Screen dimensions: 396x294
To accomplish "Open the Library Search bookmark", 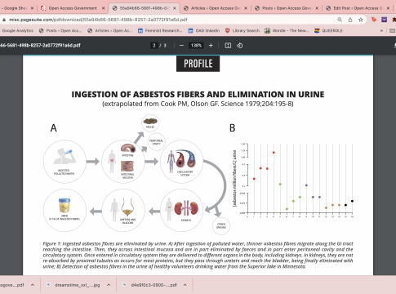I will coord(242,30).
